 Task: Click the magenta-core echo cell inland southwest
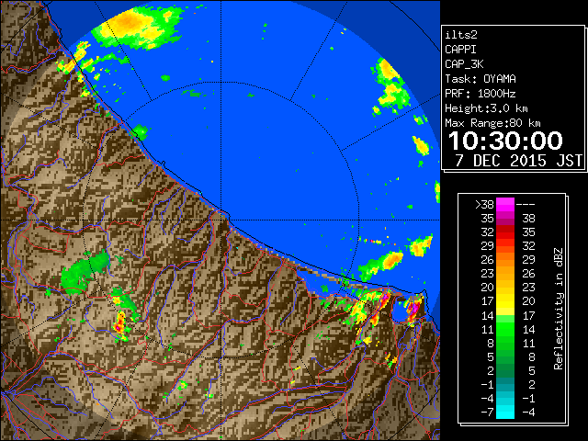[x=120, y=324]
